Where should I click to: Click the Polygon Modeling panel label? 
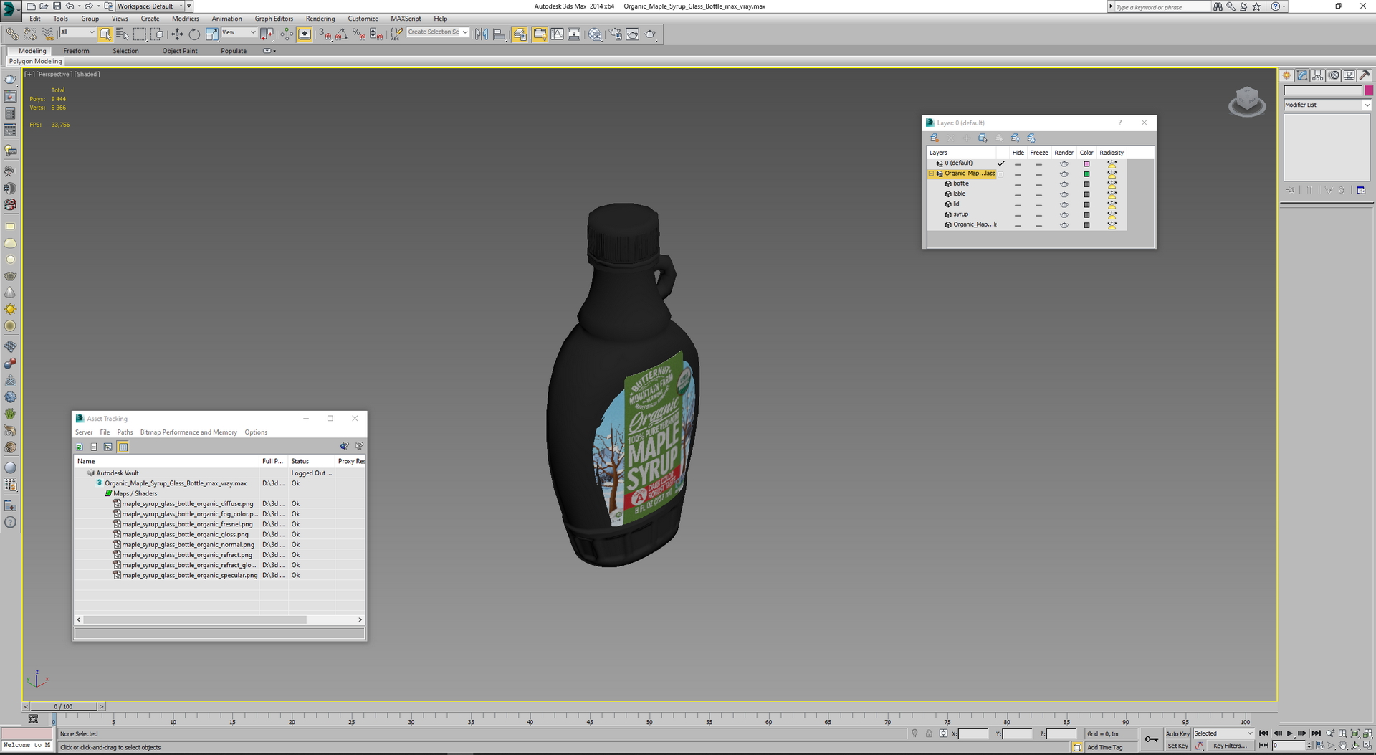(x=35, y=62)
